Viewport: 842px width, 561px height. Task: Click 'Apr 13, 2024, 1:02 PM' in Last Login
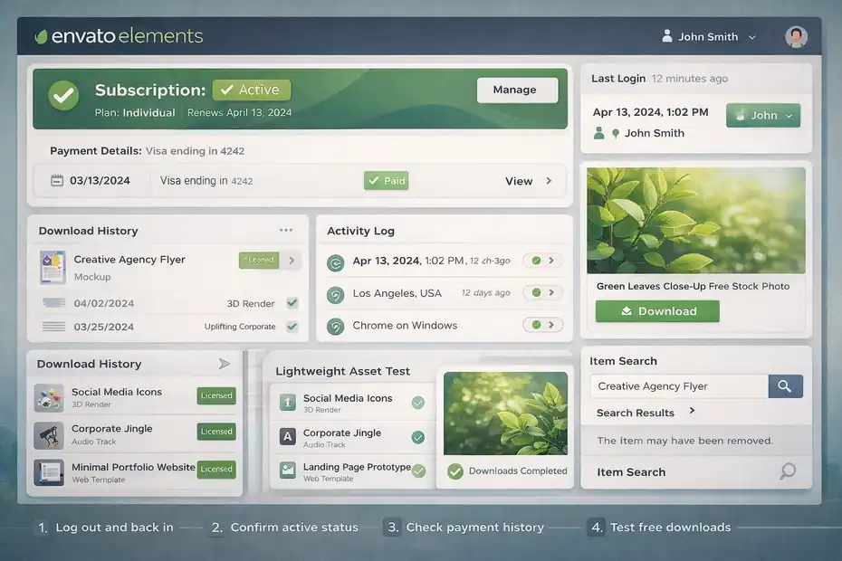(650, 112)
